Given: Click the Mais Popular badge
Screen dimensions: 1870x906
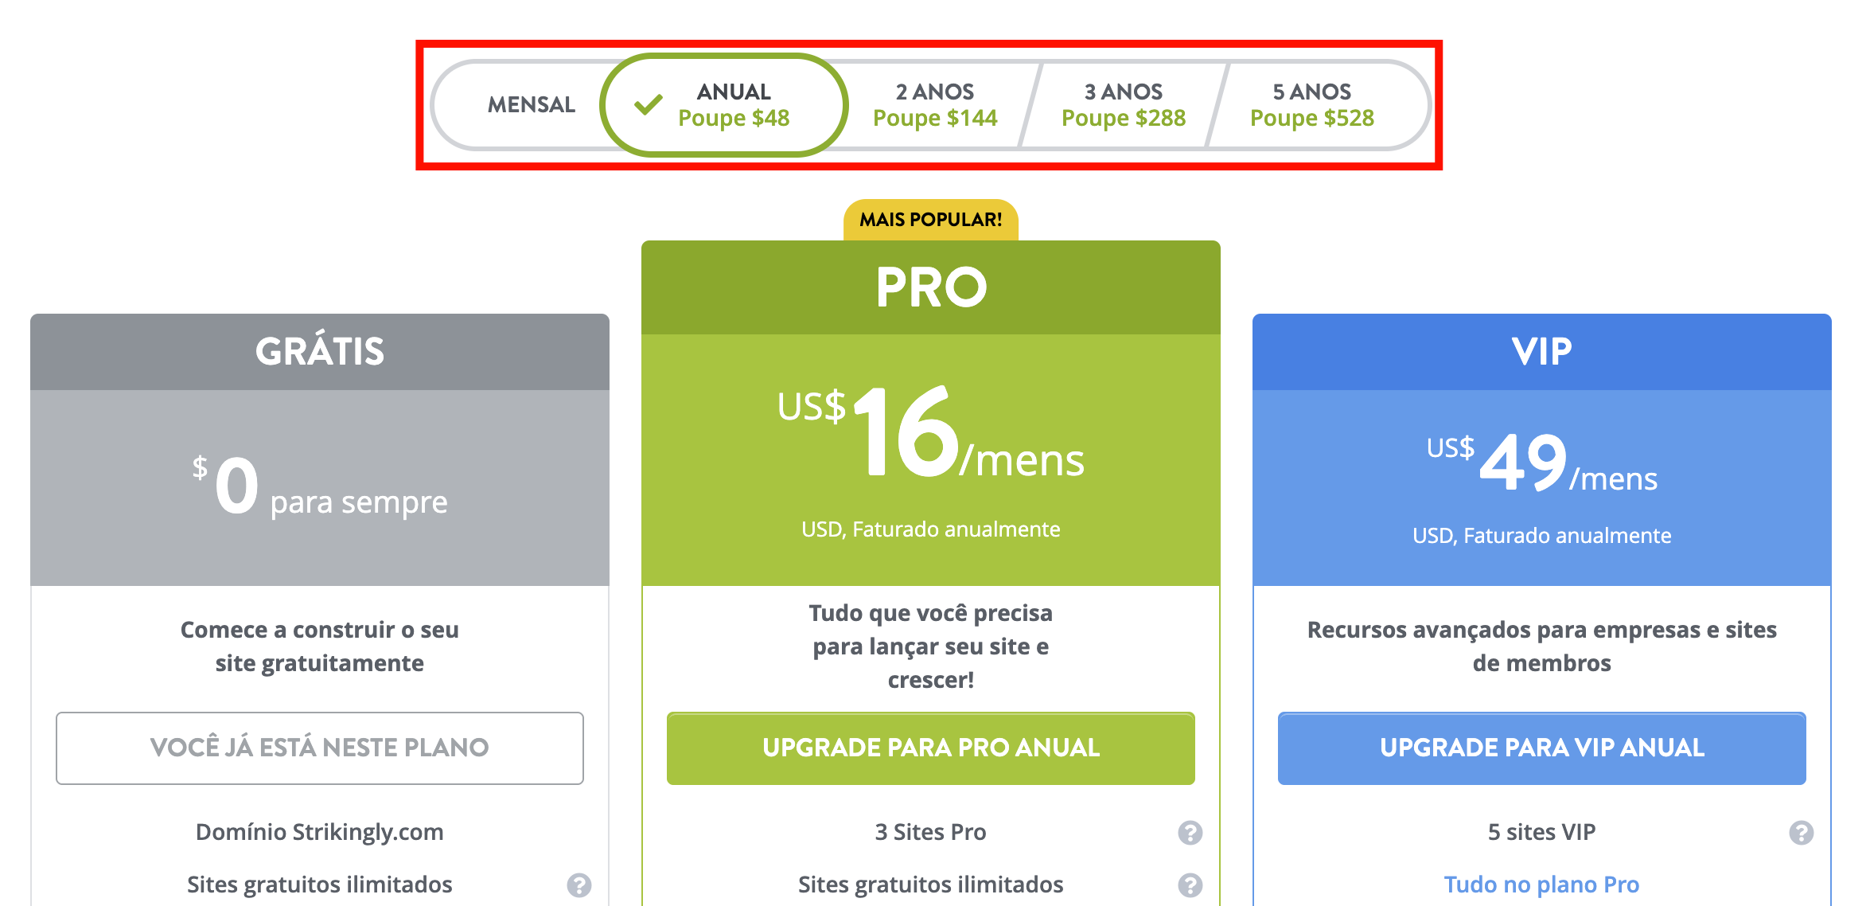Looking at the screenshot, I should tap(931, 220).
